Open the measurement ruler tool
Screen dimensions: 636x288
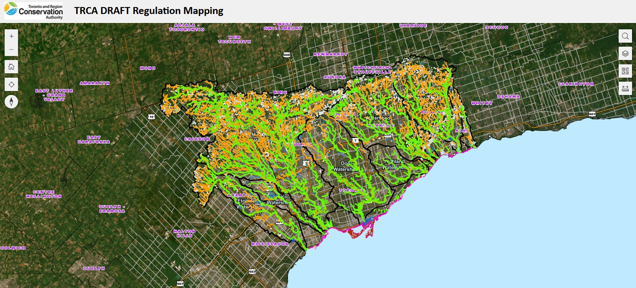point(625,88)
